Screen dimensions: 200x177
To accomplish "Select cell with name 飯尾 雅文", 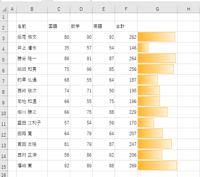I will (32, 37).
